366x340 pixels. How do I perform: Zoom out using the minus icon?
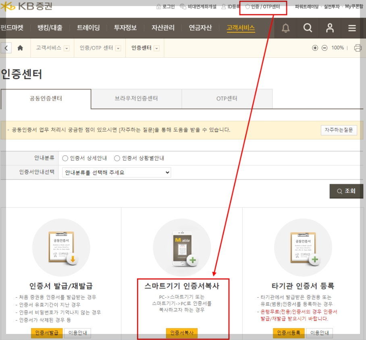[x=324, y=48]
